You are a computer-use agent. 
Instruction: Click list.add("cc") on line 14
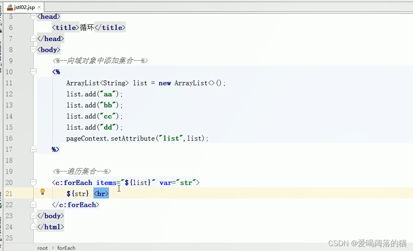coord(94,116)
